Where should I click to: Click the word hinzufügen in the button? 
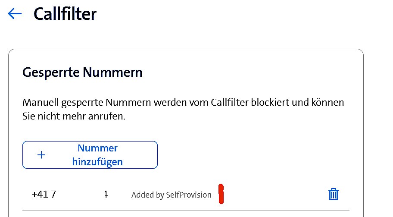pos(98,162)
